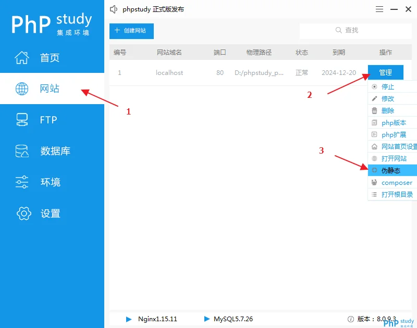Click the 2024-12-20 expiry date cell

339,73
